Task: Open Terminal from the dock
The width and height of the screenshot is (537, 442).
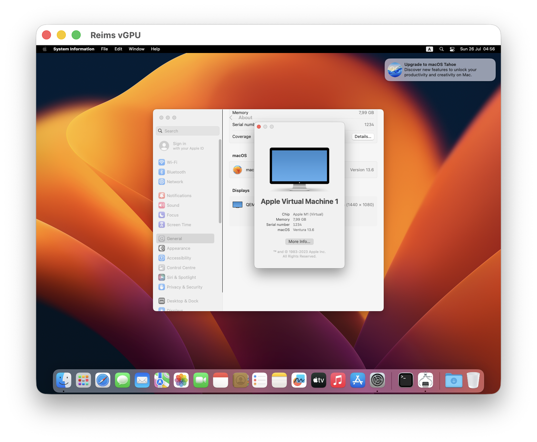Action: click(406, 380)
